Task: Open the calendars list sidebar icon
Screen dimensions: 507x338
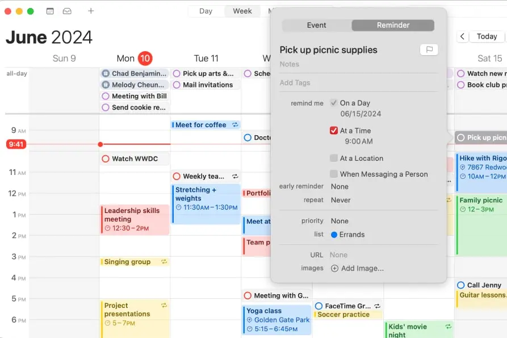Action: tap(50, 11)
